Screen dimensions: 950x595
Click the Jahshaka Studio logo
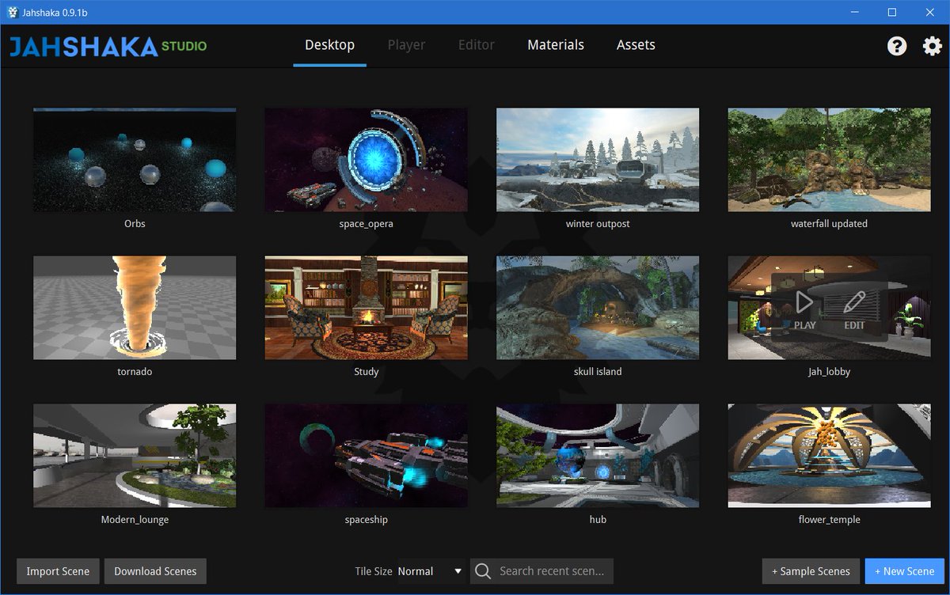[x=107, y=46]
